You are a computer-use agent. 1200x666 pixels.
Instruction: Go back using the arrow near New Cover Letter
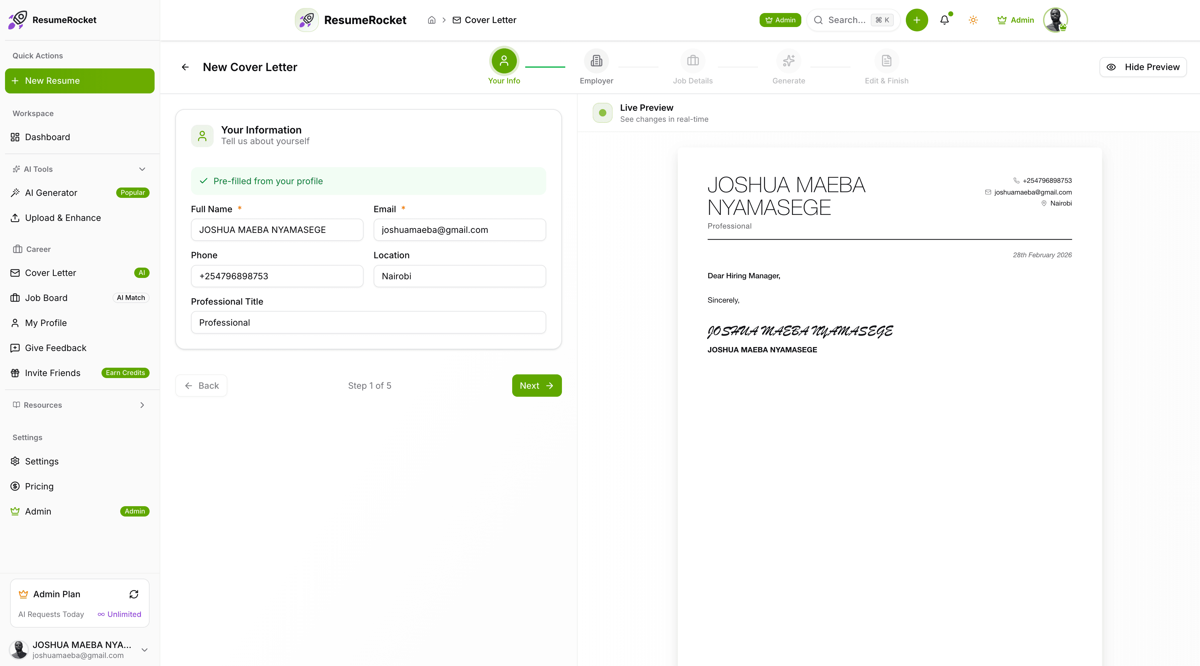185,67
